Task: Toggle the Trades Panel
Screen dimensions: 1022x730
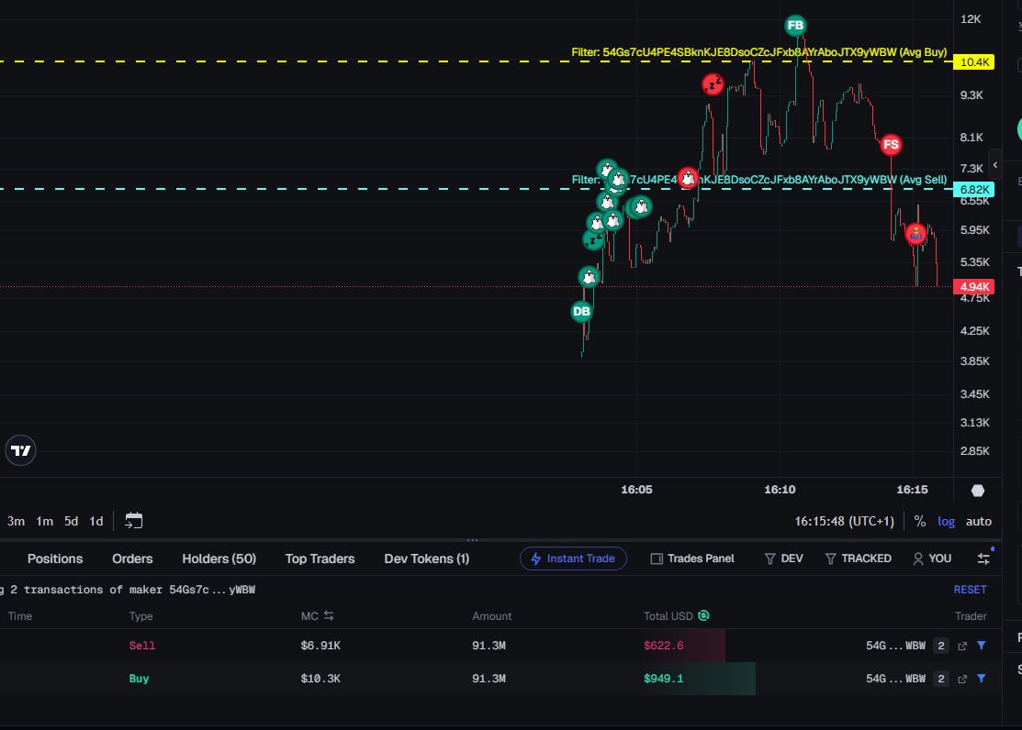Action: 692,559
